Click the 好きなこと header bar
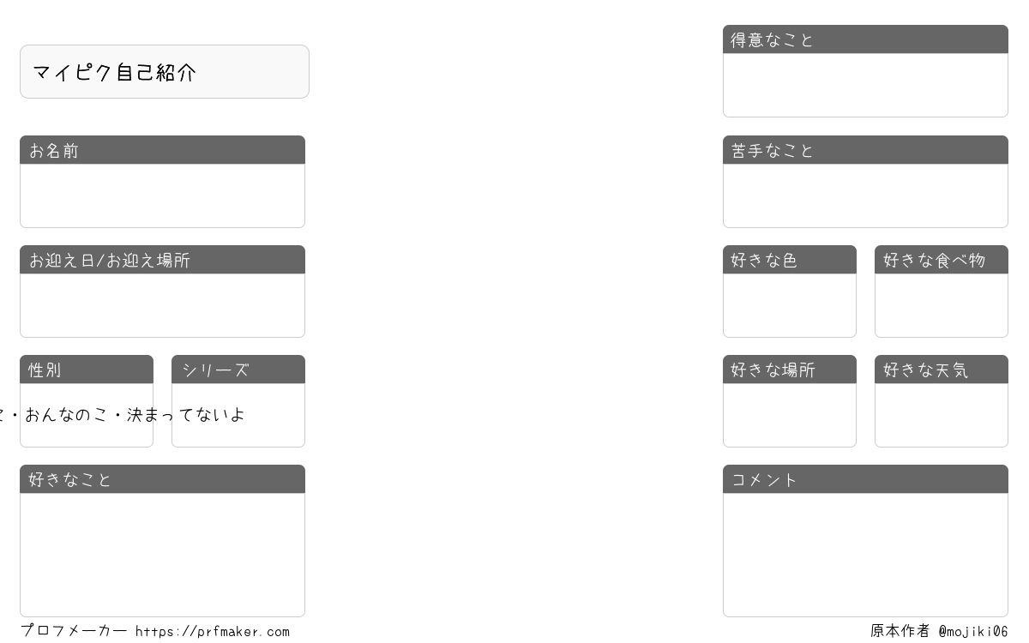 [x=162, y=479]
